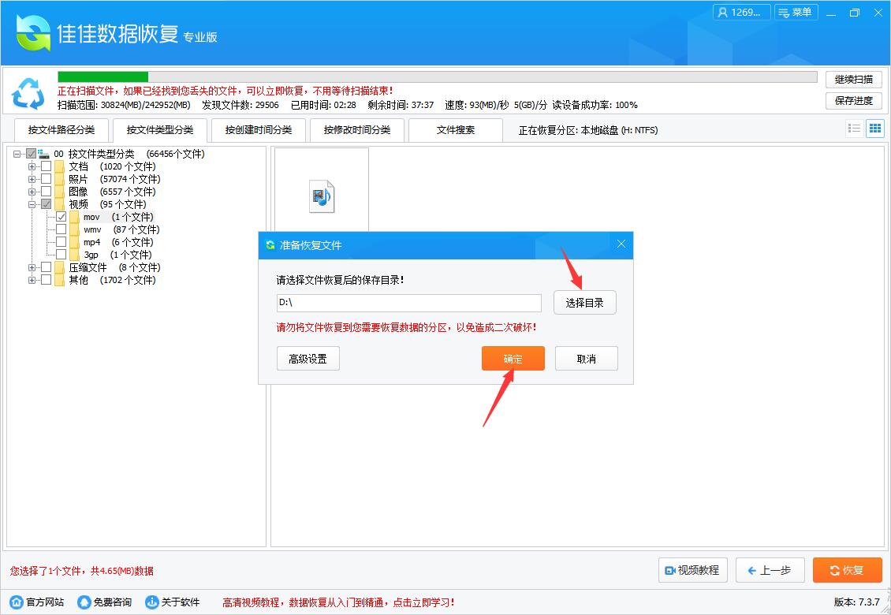Confirm recovery with the 确定 button
The image size is (891, 615).
513,358
